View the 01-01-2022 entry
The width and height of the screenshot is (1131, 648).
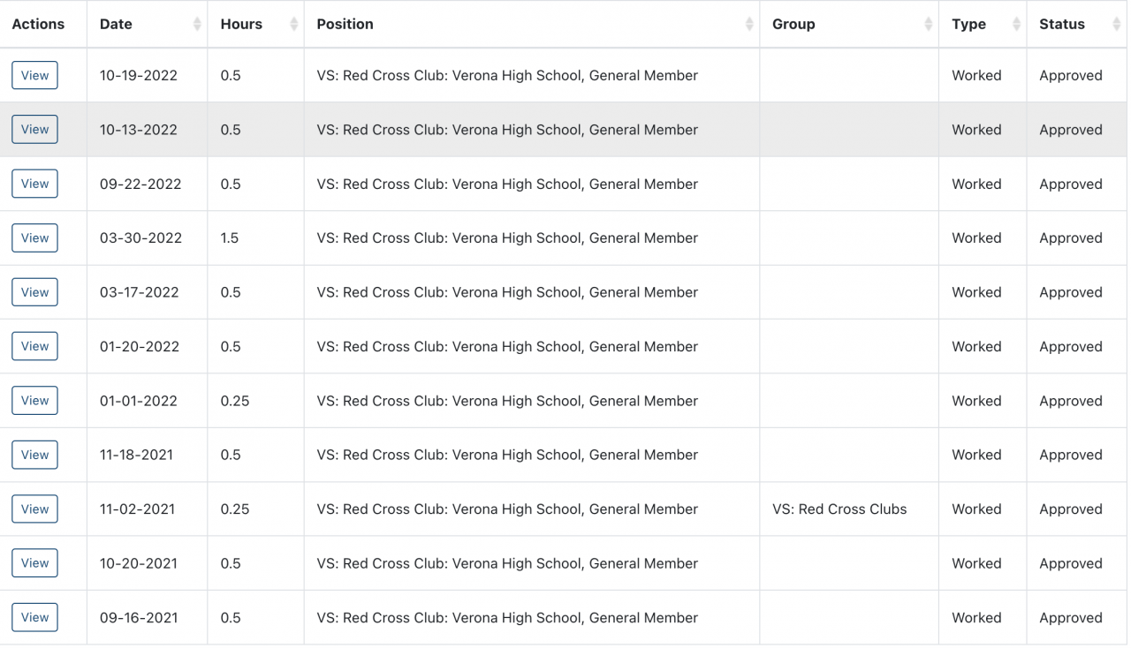pyautogui.click(x=34, y=401)
